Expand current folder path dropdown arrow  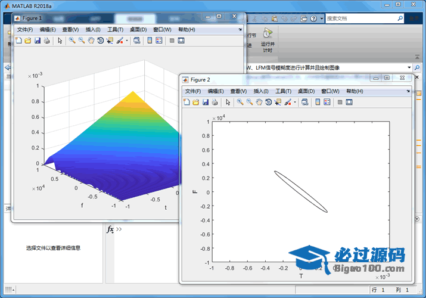pos(409,67)
